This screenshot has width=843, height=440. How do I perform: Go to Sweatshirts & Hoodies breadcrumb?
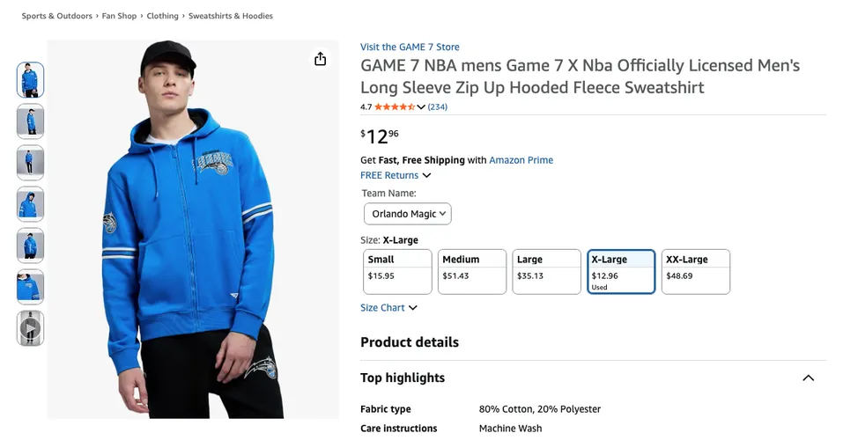click(x=231, y=16)
